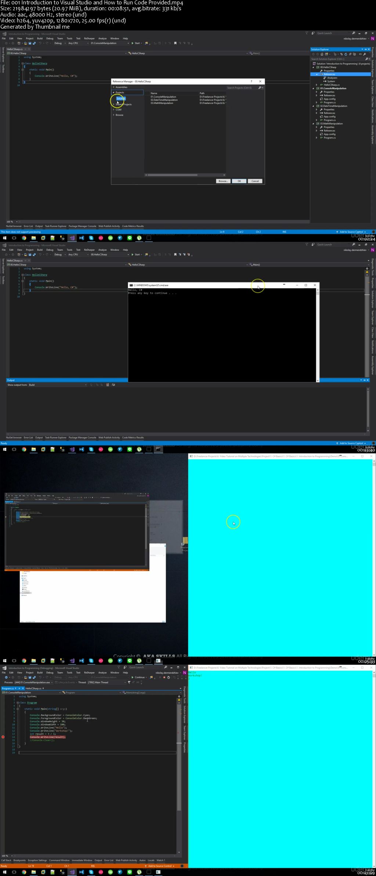Maximize the cmd.exe console window
This screenshot has height=876, width=376.
coord(306,285)
